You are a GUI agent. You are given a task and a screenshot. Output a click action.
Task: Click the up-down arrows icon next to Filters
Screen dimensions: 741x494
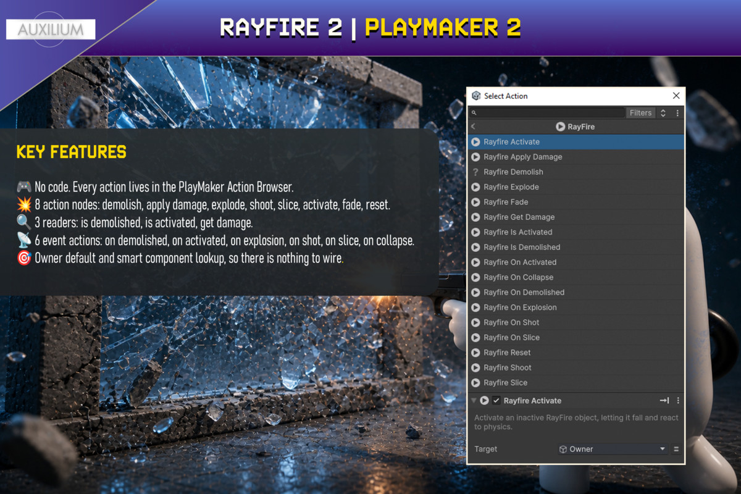coord(663,113)
